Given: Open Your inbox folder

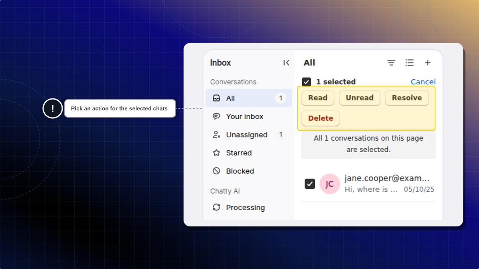Looking at the screenshot, I should (249, 116).
